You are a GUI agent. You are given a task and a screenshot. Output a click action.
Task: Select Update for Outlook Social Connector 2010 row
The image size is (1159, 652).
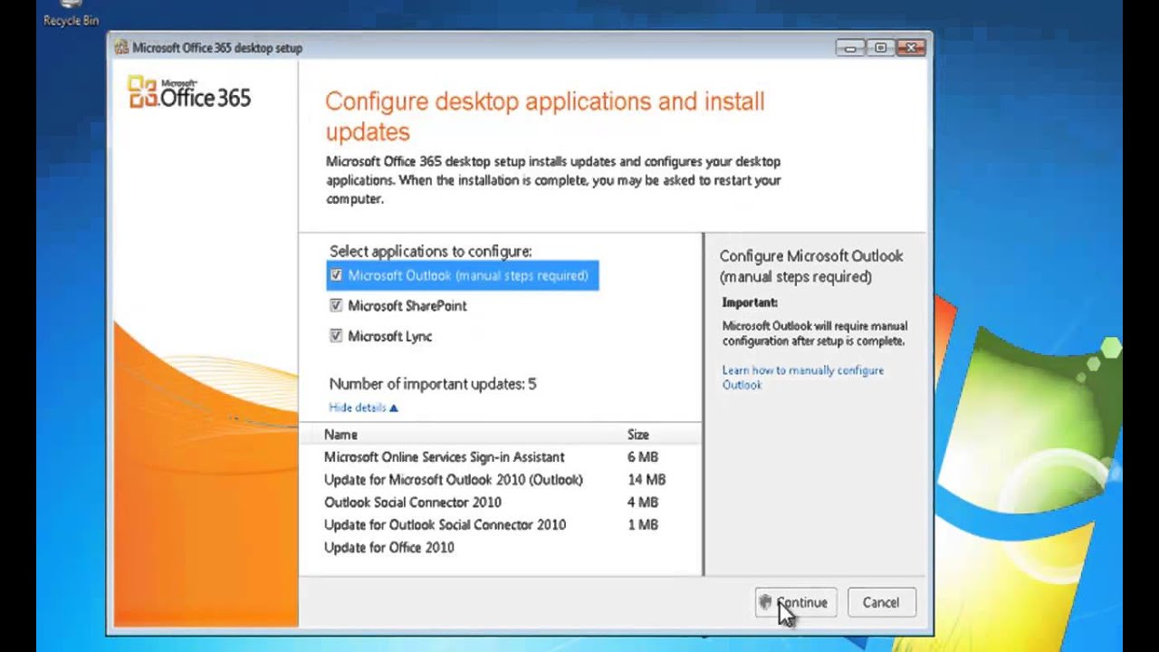click(500, 525)
